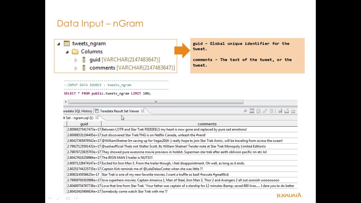Image resolution: width=361 pixels, height=203 pixels.
Task: Go to previous slide with the left arrow
Action: pyautogui.click(x=50, y=198)
